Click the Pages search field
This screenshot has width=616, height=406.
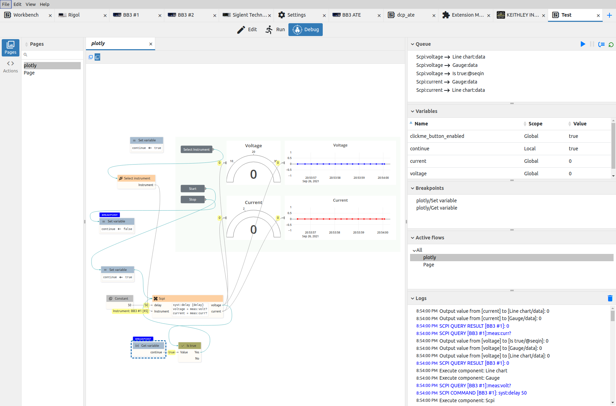point(52,54)
